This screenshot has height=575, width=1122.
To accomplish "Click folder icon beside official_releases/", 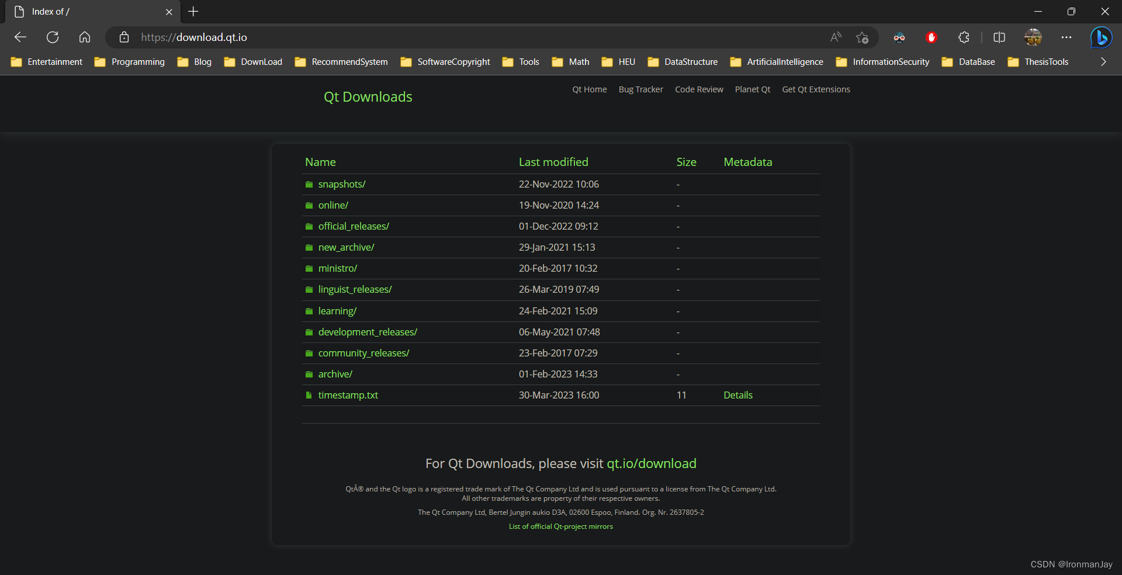I will [309, 226].
